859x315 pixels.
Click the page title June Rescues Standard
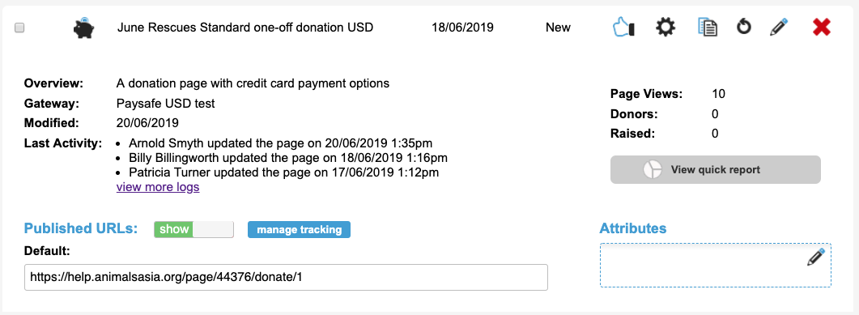pos(245,28)
